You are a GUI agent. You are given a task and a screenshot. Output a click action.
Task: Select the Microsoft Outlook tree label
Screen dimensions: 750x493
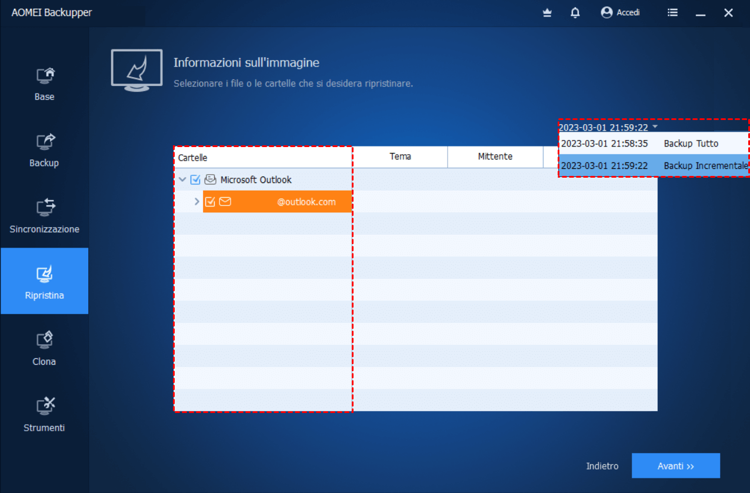(x=256, y=179)
